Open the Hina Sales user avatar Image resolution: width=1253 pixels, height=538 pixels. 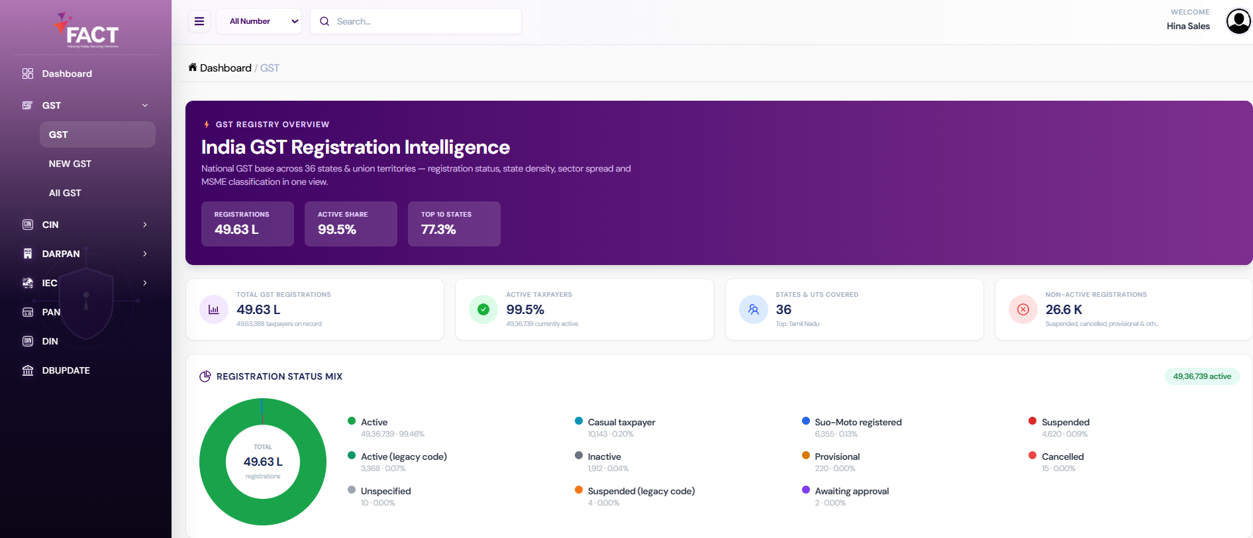[1238, 21]
